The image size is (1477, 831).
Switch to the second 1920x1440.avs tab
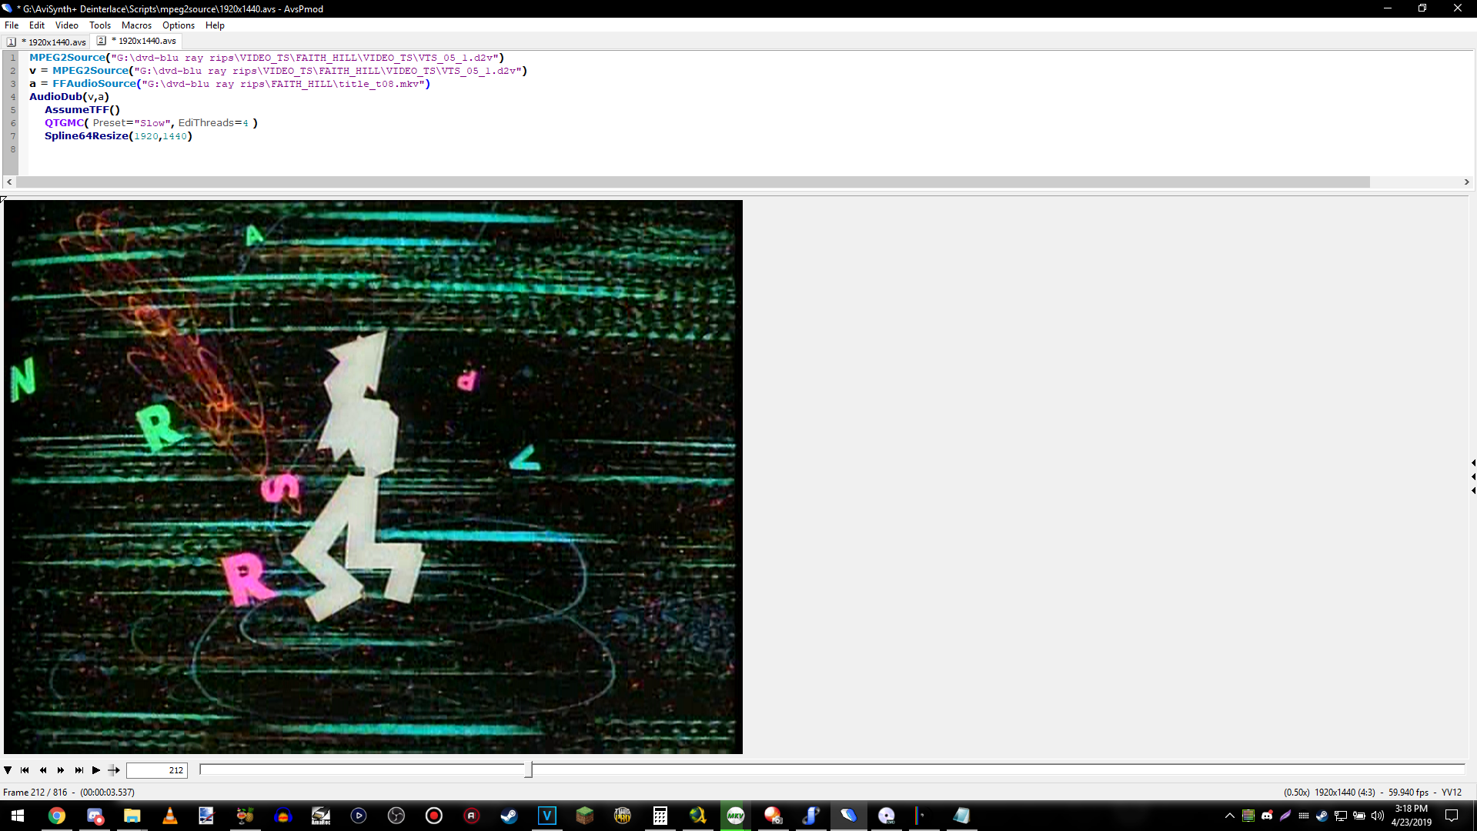(x=137, y=41)
